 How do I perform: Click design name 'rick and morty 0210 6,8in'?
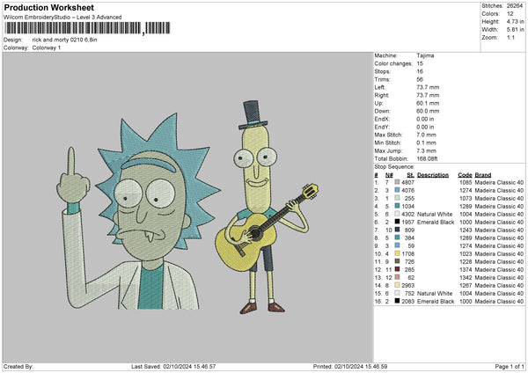[x=64, y=40]
